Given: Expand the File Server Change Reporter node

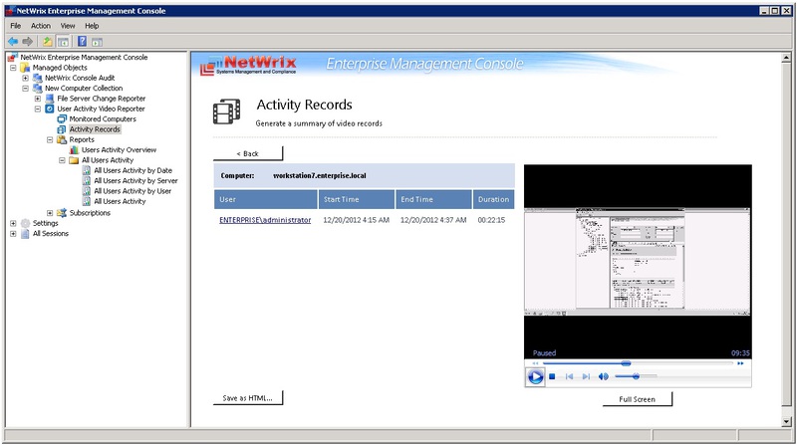Looking at the screenshot, I should pyautogui.click(x=38, y=99).
